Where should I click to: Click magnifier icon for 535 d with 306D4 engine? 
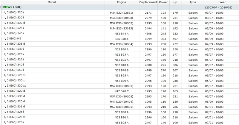(x=5, y=44)
